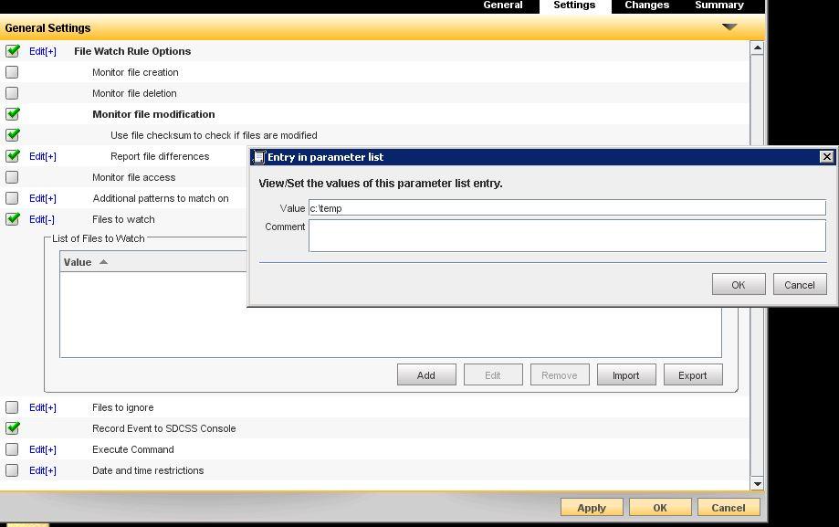Open the Summary tab
The height and width of the screenshot is (527, 839).
[718, 5]
